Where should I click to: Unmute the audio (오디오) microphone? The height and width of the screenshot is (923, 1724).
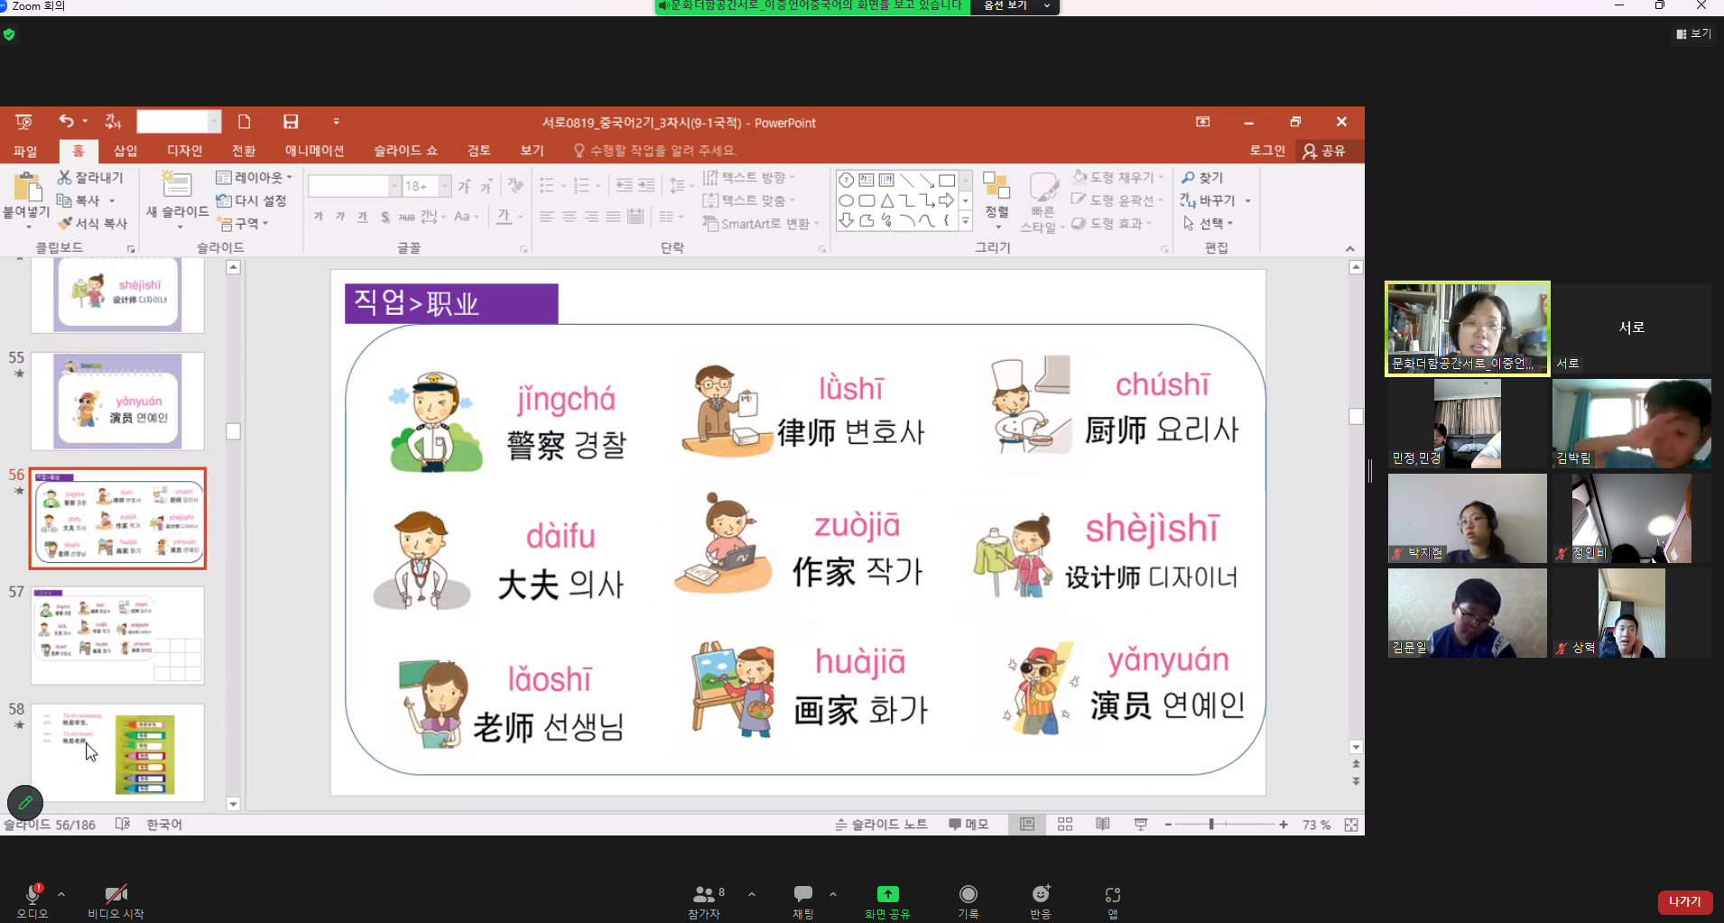pyautogui.click(x=32, y=894)
